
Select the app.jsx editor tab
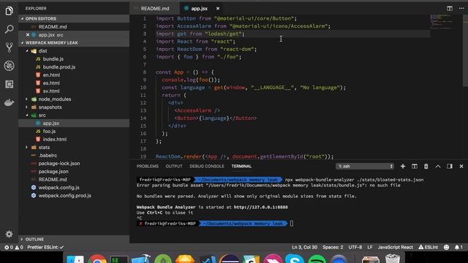pyautogui.click(x=199, y=8)
